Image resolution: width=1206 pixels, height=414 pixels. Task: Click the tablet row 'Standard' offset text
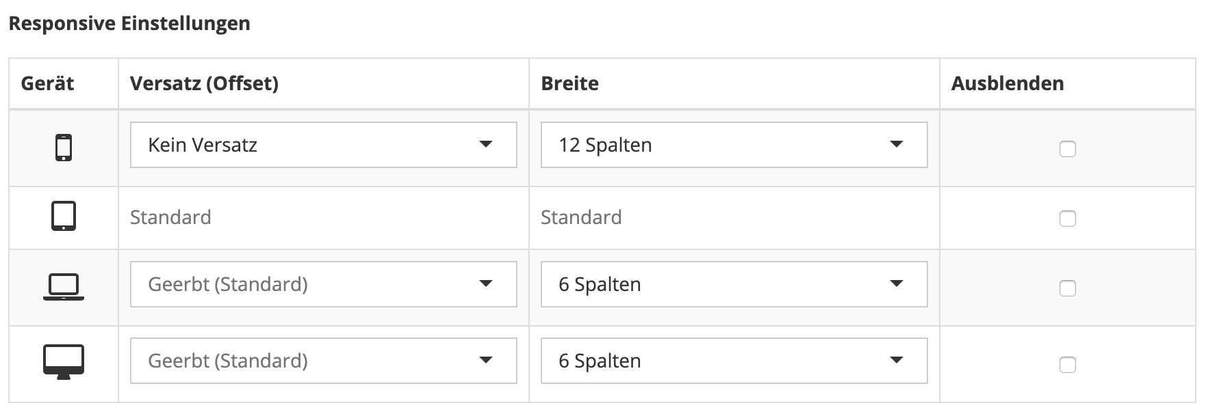point(170,217)
